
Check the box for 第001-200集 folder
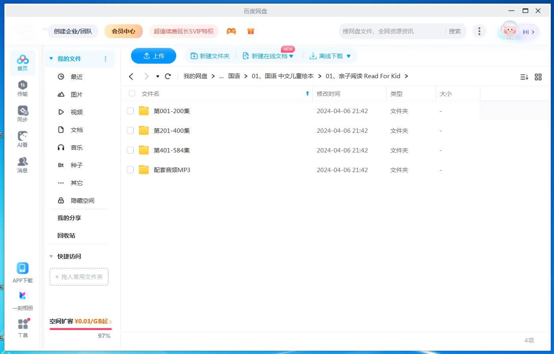pyautogui.click(x=130, y=111)
